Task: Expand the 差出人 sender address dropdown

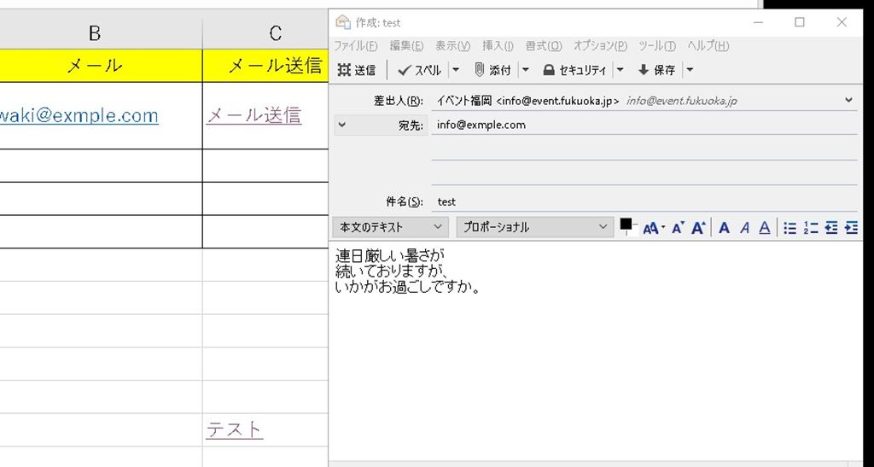Action: (848, 100)
